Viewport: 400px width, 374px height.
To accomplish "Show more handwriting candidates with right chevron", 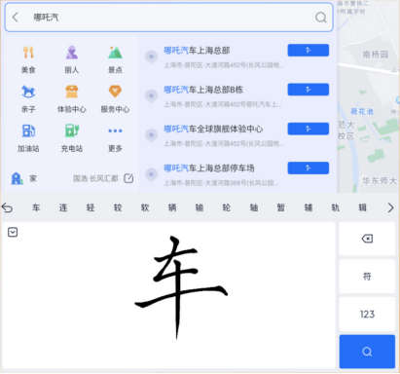I will 390,207.
